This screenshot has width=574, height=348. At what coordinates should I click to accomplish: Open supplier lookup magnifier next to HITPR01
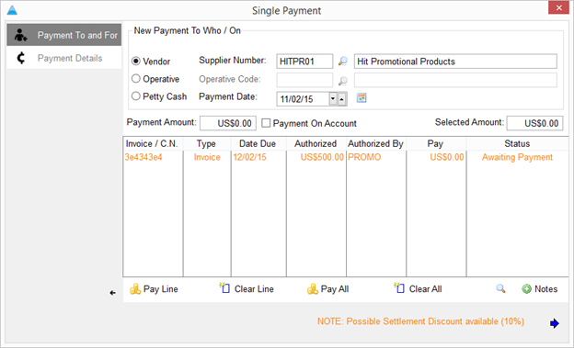[342, 62]
